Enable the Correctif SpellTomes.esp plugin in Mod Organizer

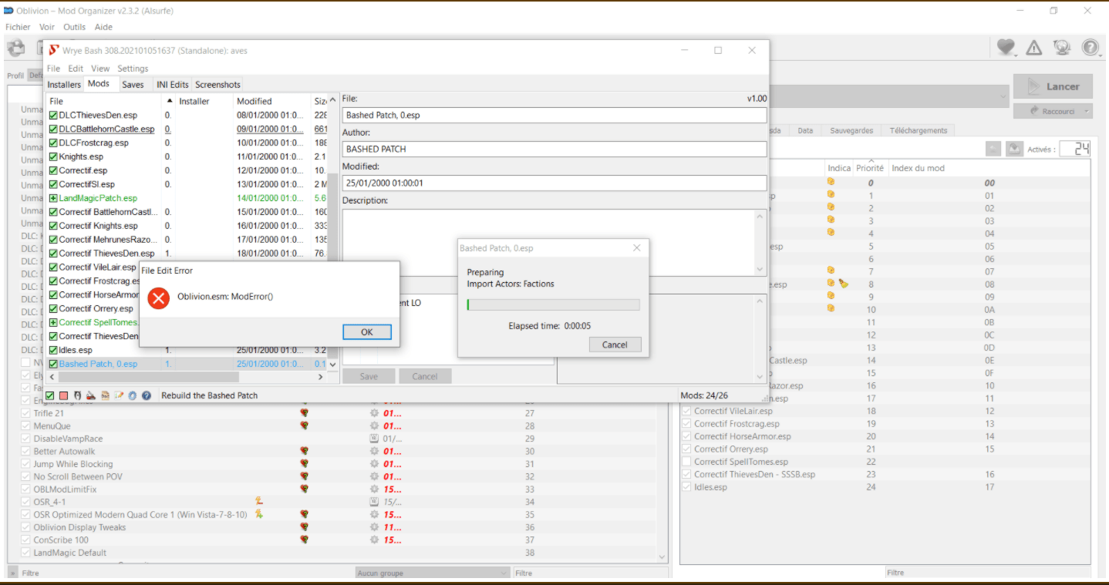(x=686, y=462)
